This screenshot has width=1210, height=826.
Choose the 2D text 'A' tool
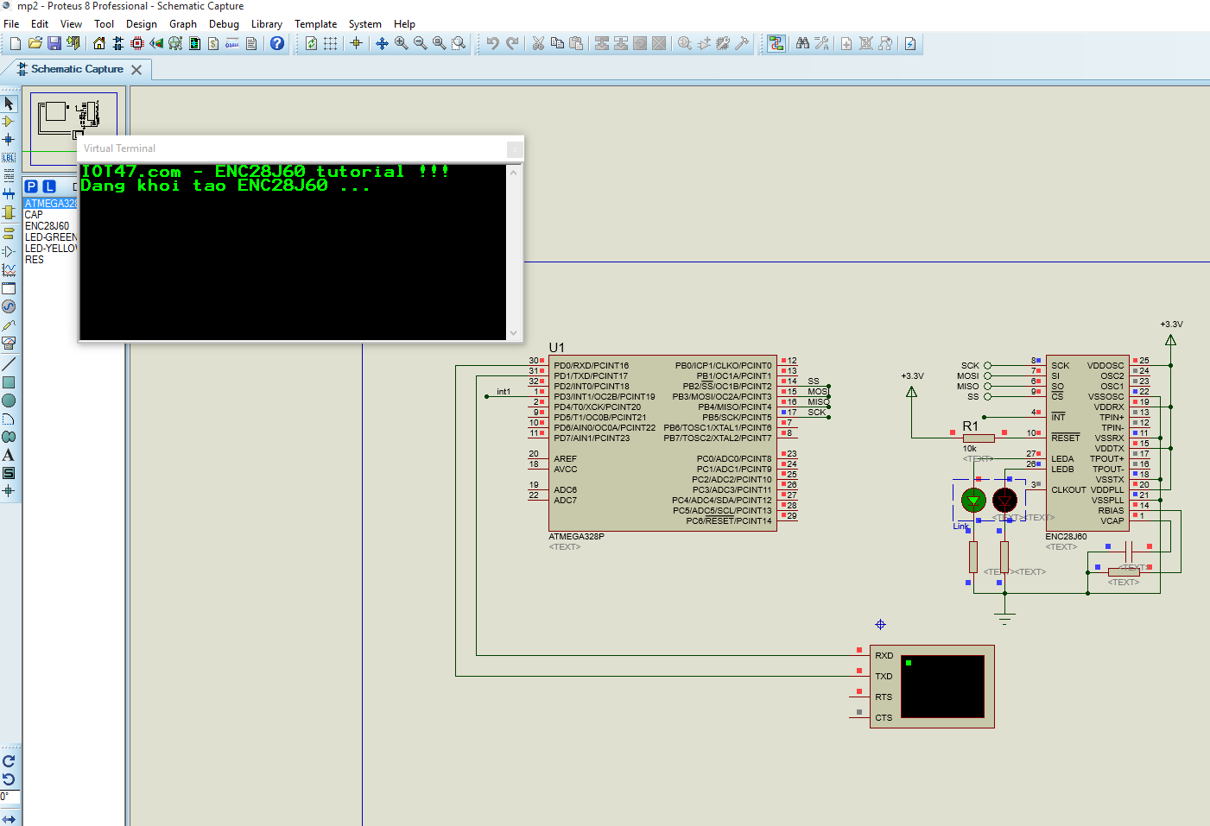tap(9, 455)
